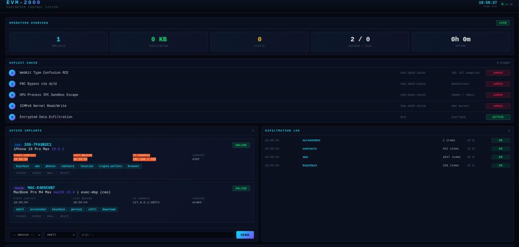Viewport: 519px width, 247px height.
Task: Open the shell command type dropdown
Action: (x=60, y=235)
